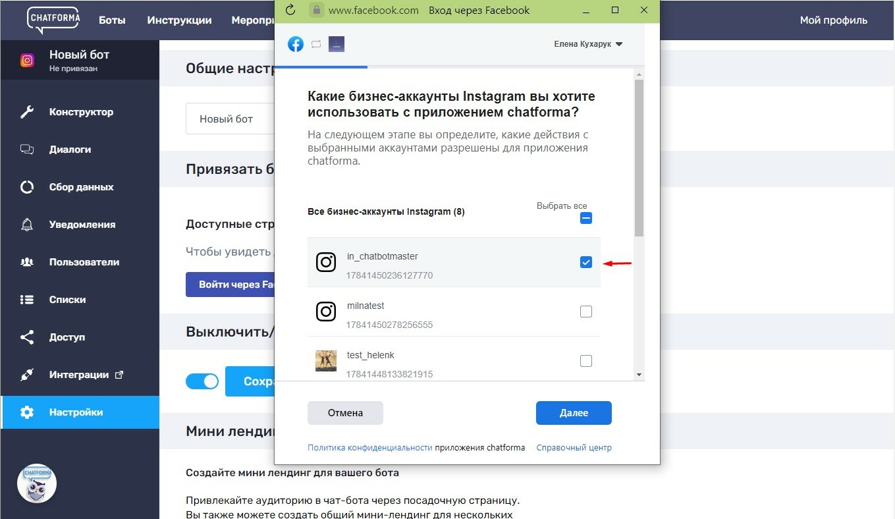
Task: Open the Справочный центр link
Action: pos(574,448)
